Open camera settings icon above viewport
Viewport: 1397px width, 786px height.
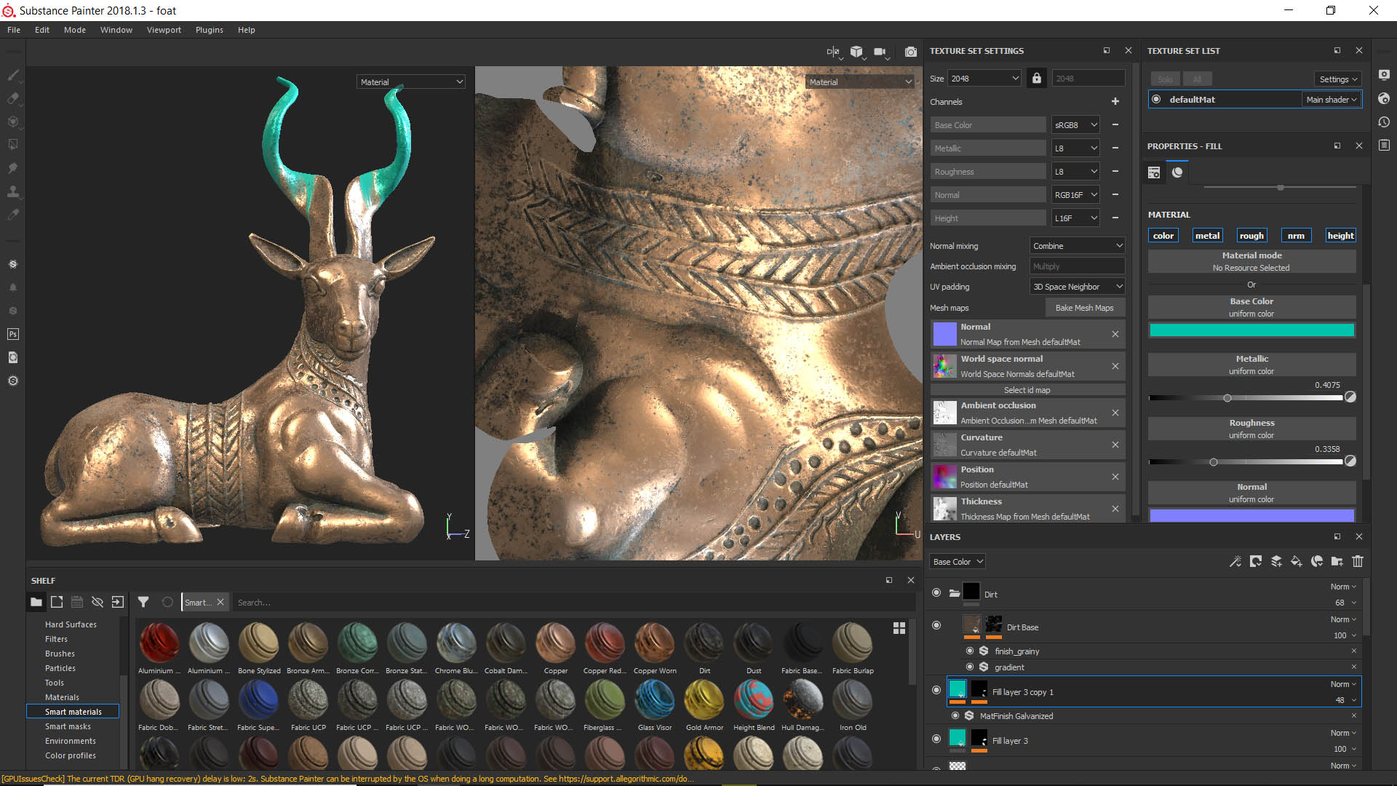click(880, 52)
